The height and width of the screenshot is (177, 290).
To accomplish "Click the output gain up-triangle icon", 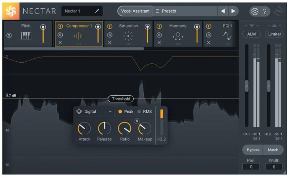I will (275, 26).
